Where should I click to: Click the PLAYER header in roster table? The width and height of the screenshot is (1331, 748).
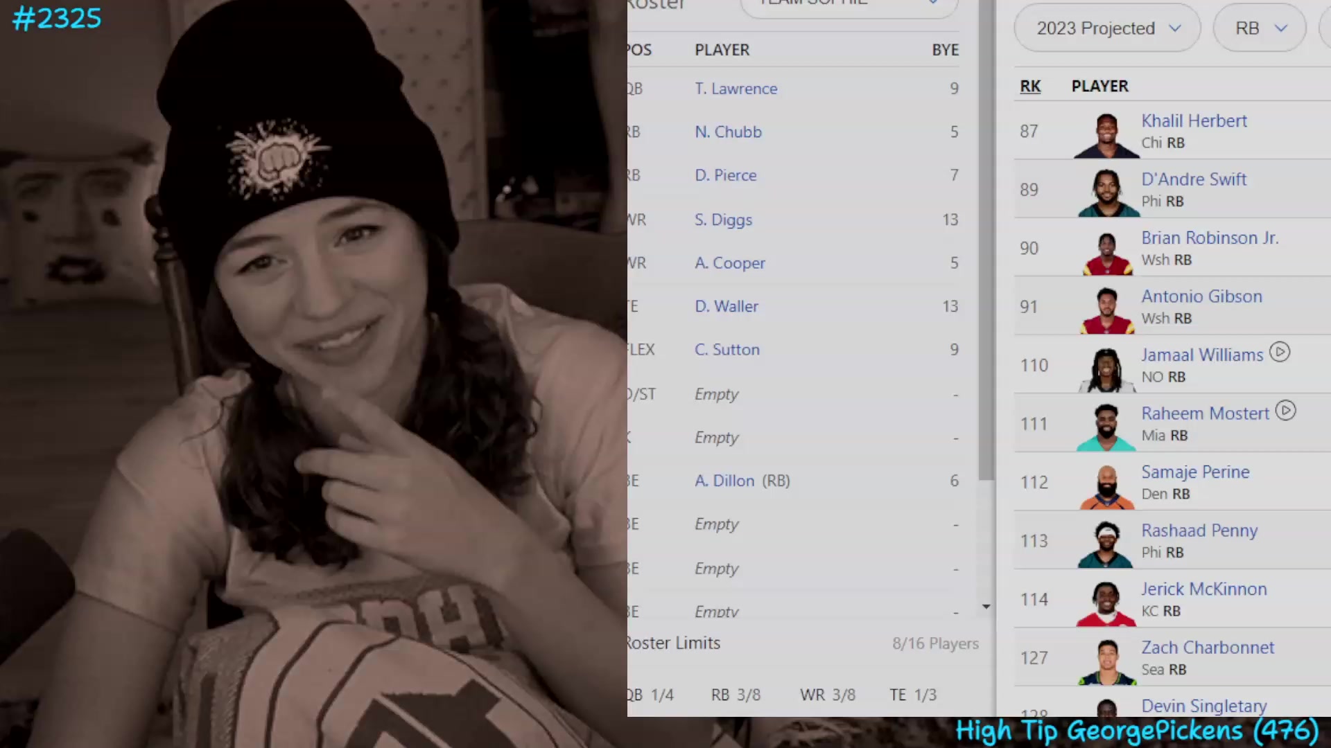(x=722, y=50)
